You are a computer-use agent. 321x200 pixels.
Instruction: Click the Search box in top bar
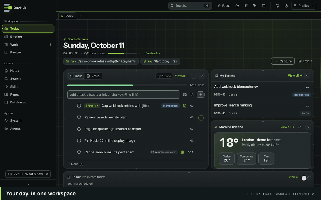point(190,6)
